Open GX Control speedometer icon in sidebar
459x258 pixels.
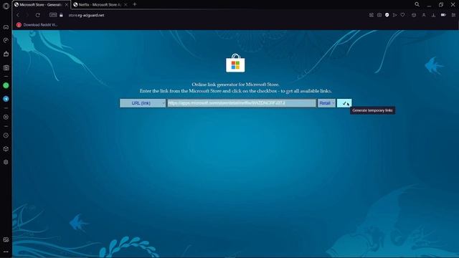(x=6, y=40)
